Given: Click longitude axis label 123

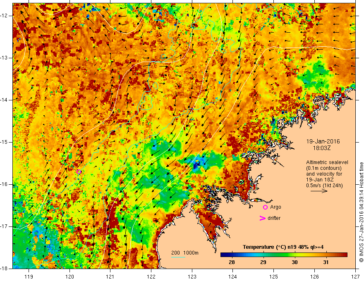Looking at the screenshot, I should pyautogui.click(x=192, y=276).
